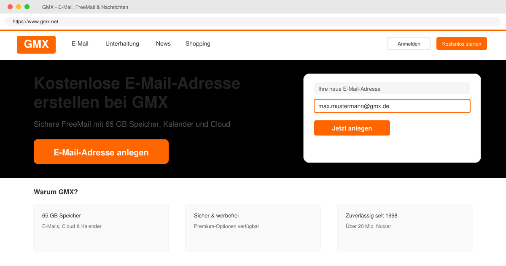The height and width of the screenshot is (266, 506).
Task: Click the E-Mails, Cloud & Kalender text
Action: pyautogui.click(x=72, y=226)
